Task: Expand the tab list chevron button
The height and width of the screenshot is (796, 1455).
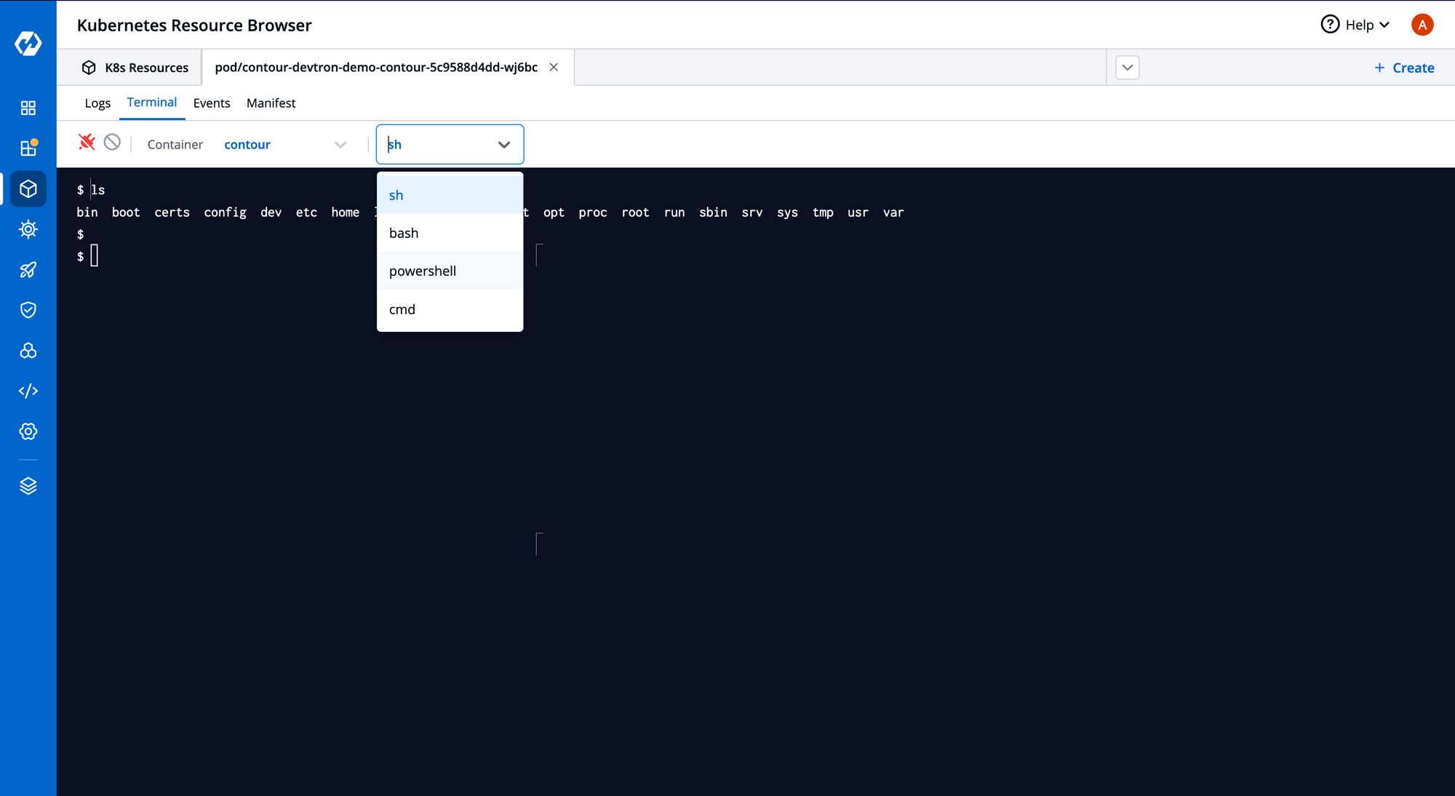Action: (x=1127, y=68)
